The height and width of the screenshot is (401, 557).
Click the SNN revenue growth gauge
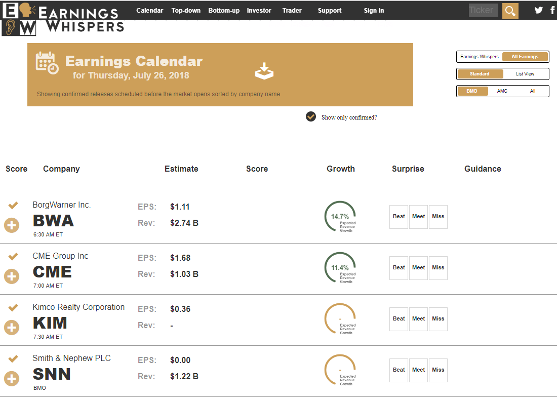tap(340, 370)
